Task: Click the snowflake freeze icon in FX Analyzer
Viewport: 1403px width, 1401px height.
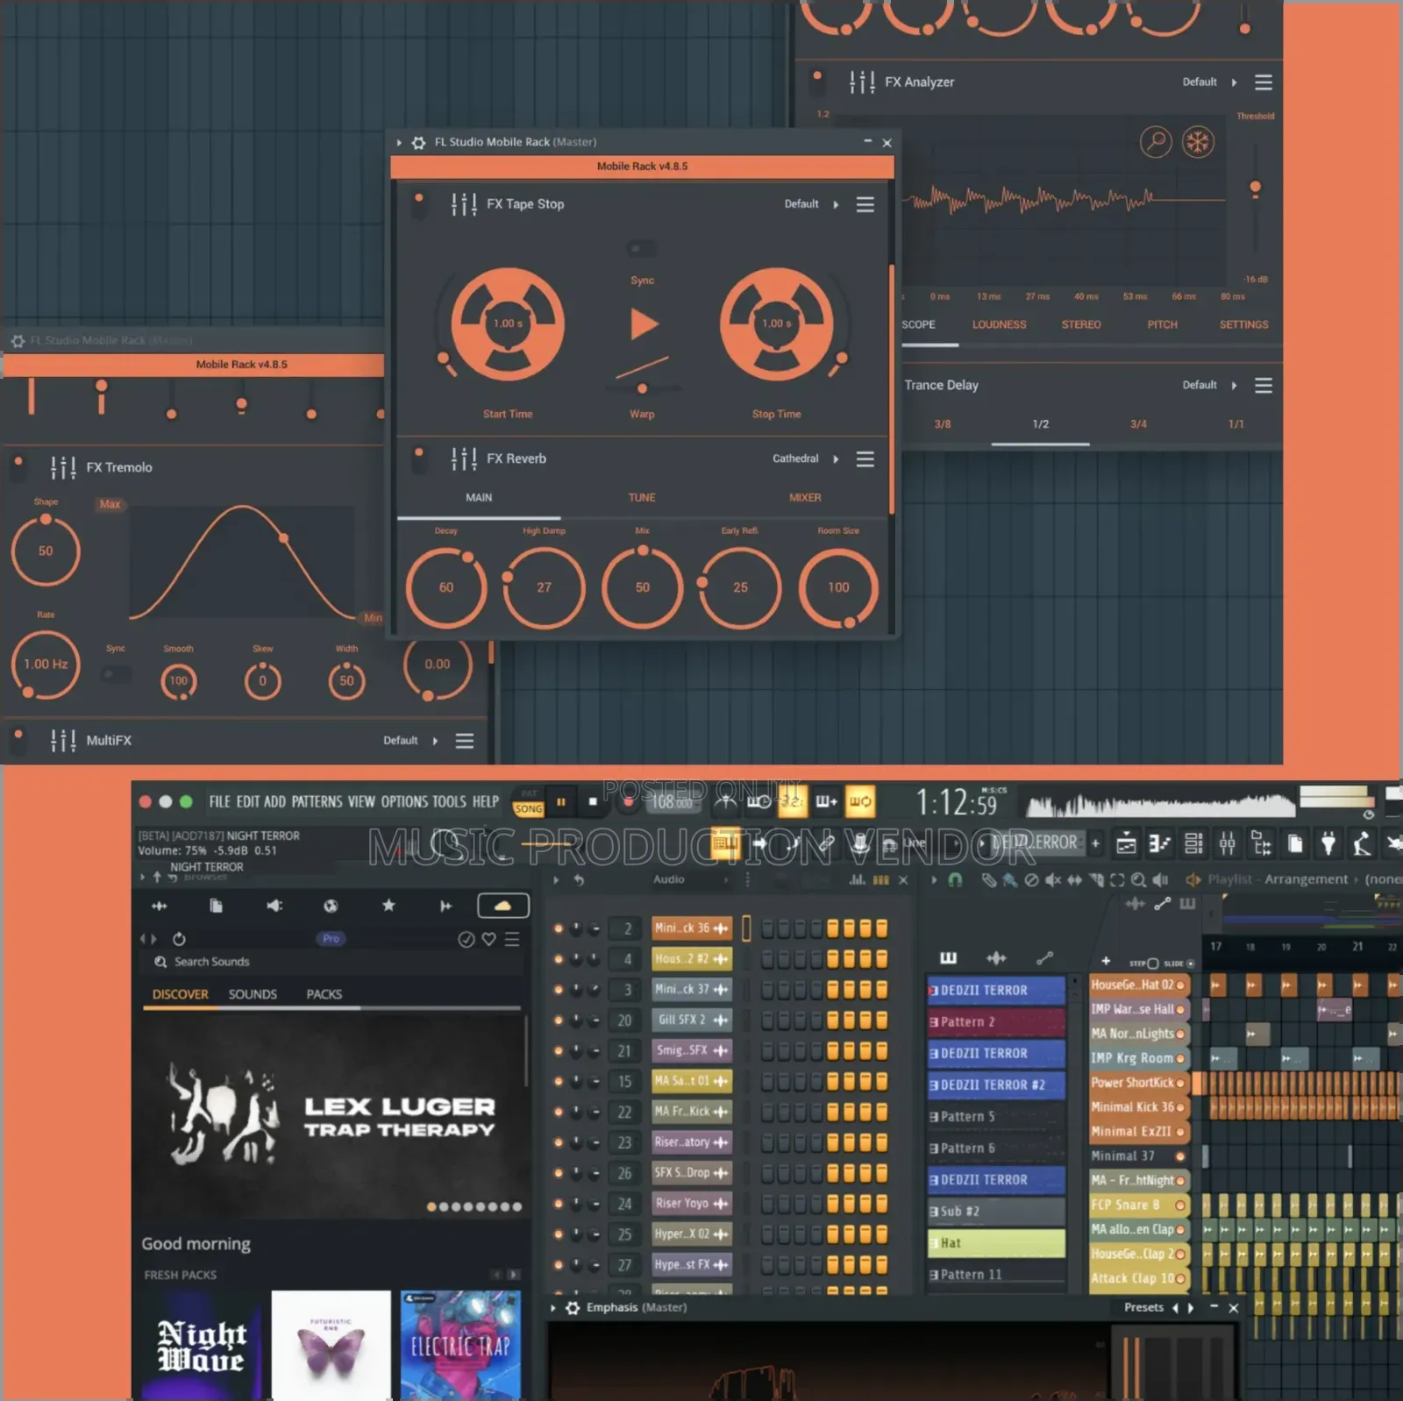Action: pos(1198,141)
